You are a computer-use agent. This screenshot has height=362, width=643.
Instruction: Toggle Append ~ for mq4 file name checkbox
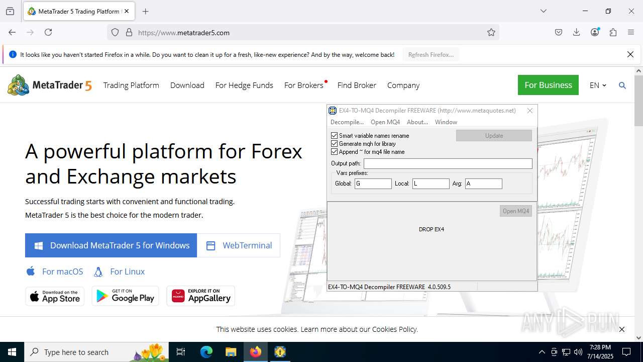click(335, 152)
